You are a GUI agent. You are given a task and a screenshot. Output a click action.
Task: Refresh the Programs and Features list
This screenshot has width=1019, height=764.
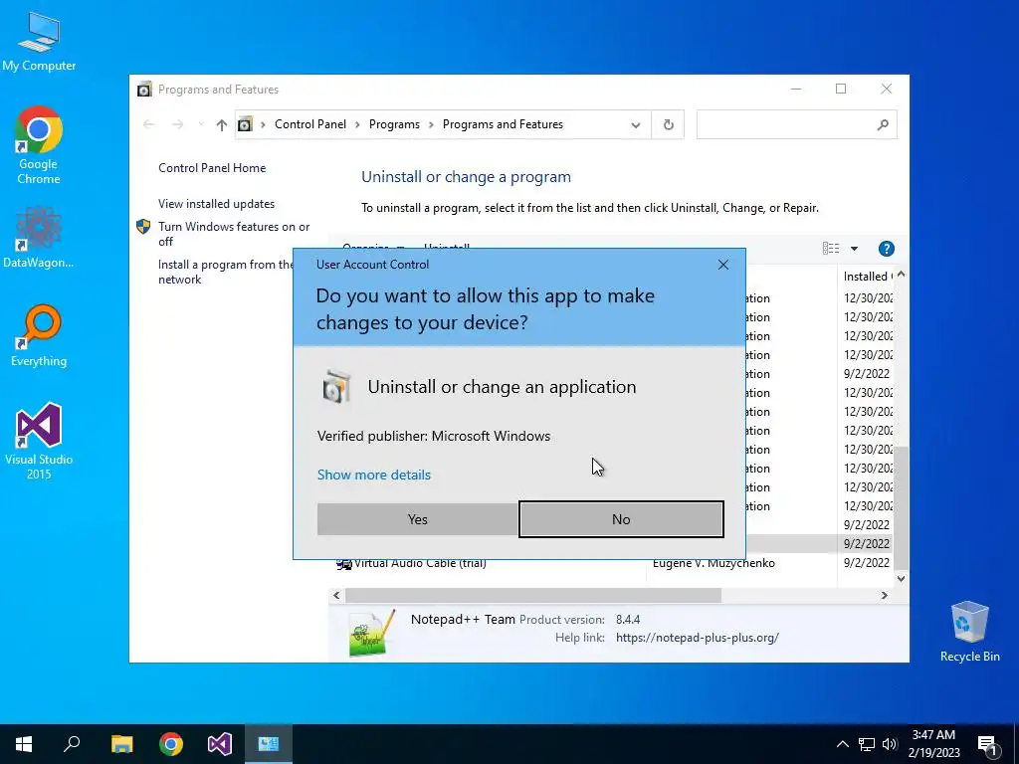click(668, 124)
